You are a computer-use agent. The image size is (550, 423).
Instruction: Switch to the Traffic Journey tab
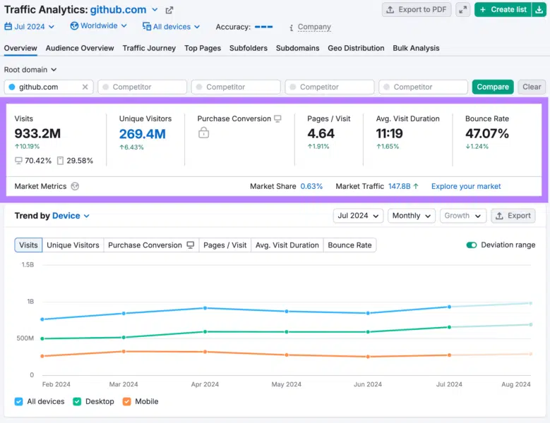click(x=149, y=49)
